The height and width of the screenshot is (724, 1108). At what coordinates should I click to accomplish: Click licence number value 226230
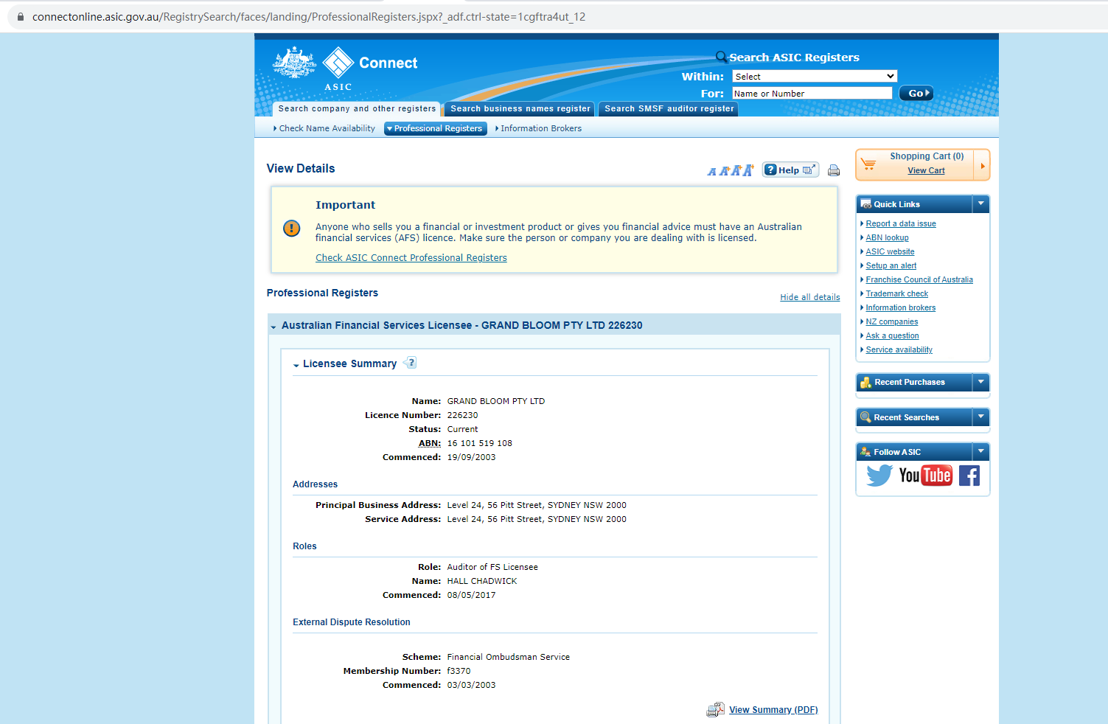point(462,415)
